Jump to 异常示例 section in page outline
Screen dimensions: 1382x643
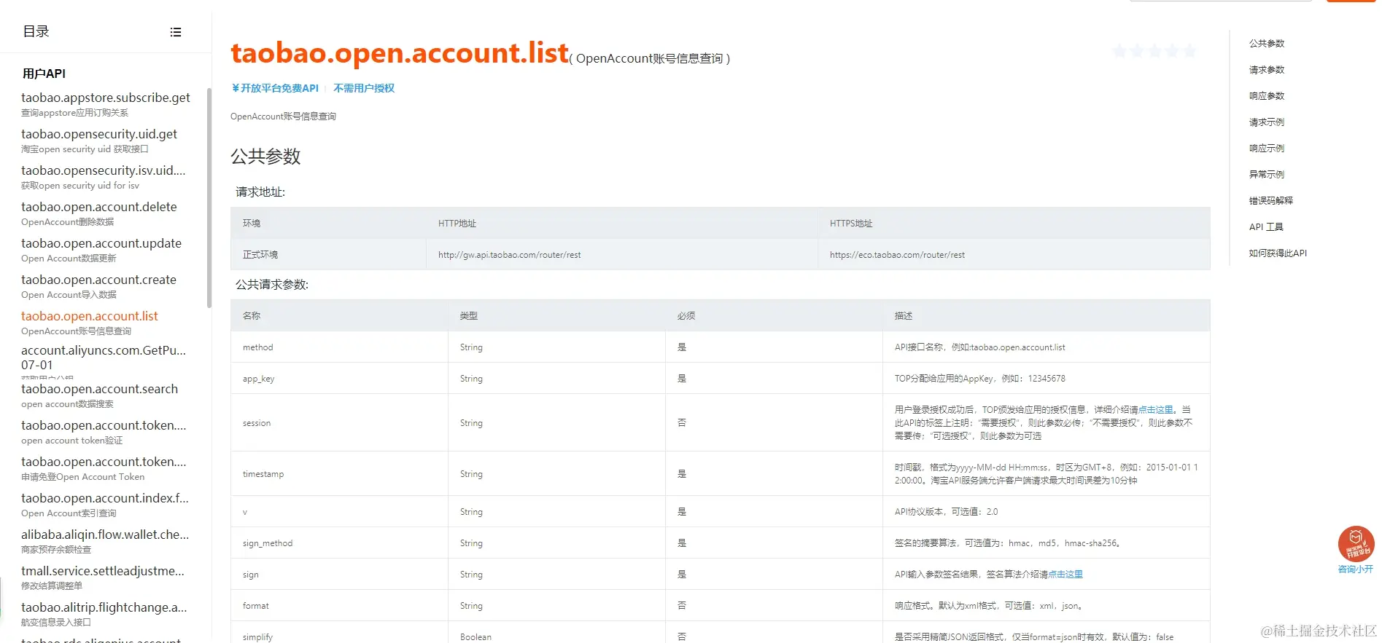(1267, 175)
